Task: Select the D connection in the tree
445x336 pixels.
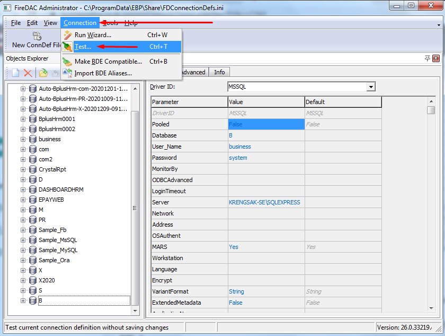Action: [41, 179]
